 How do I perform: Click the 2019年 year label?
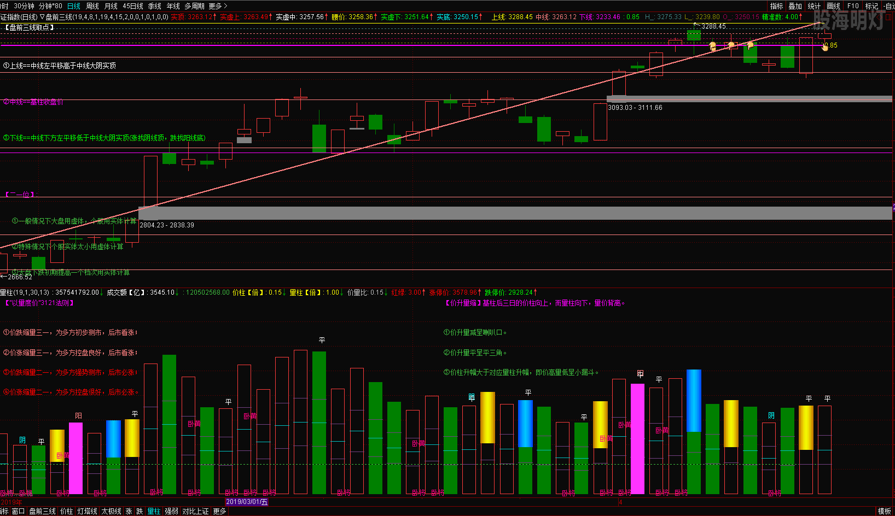coord(11,502)
